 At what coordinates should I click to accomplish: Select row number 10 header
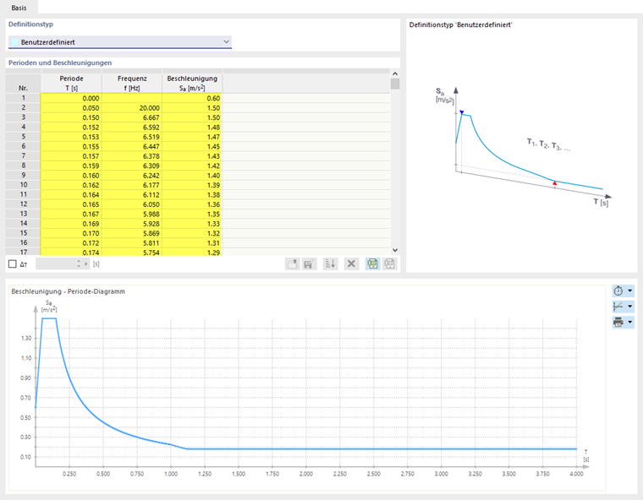point(24,185)
